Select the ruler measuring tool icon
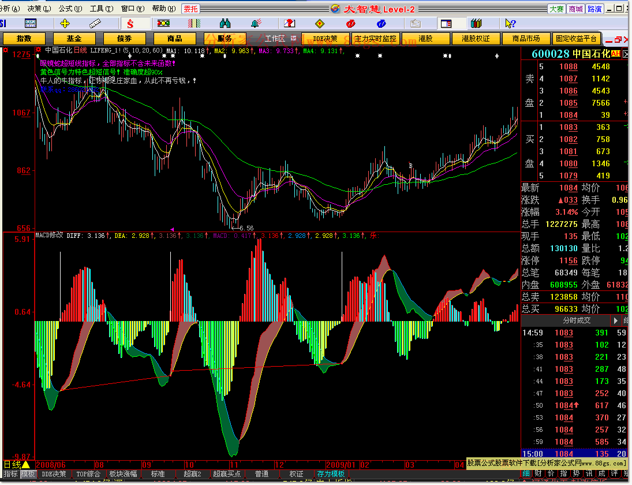The width and height of the screenshot is (632, 485). pos(95,23)
